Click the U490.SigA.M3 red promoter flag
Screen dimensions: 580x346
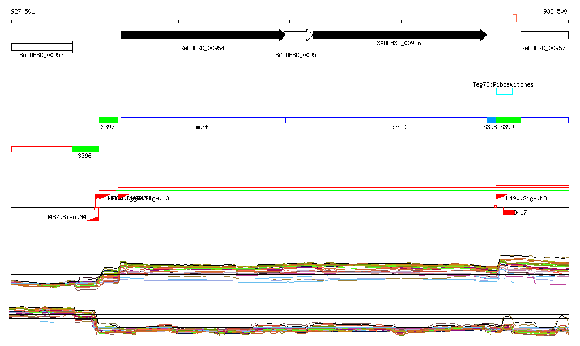coord(501,197)
